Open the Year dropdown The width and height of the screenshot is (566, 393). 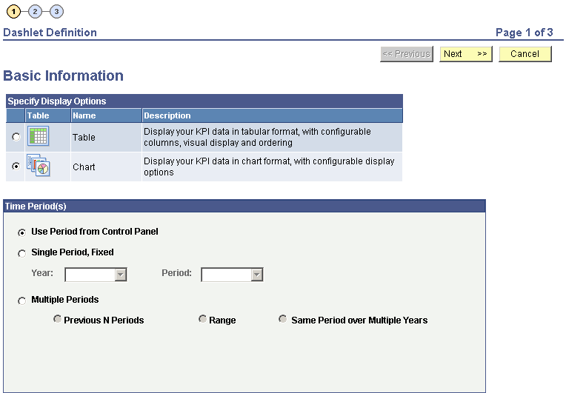coord(96,275)
